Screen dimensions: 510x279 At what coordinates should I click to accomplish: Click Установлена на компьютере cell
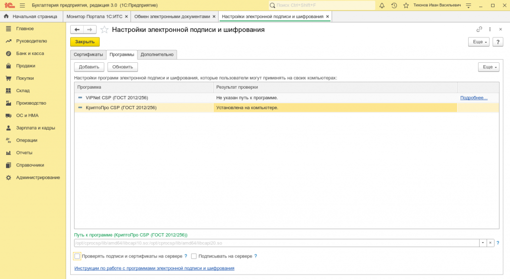(x=335, y=108)
